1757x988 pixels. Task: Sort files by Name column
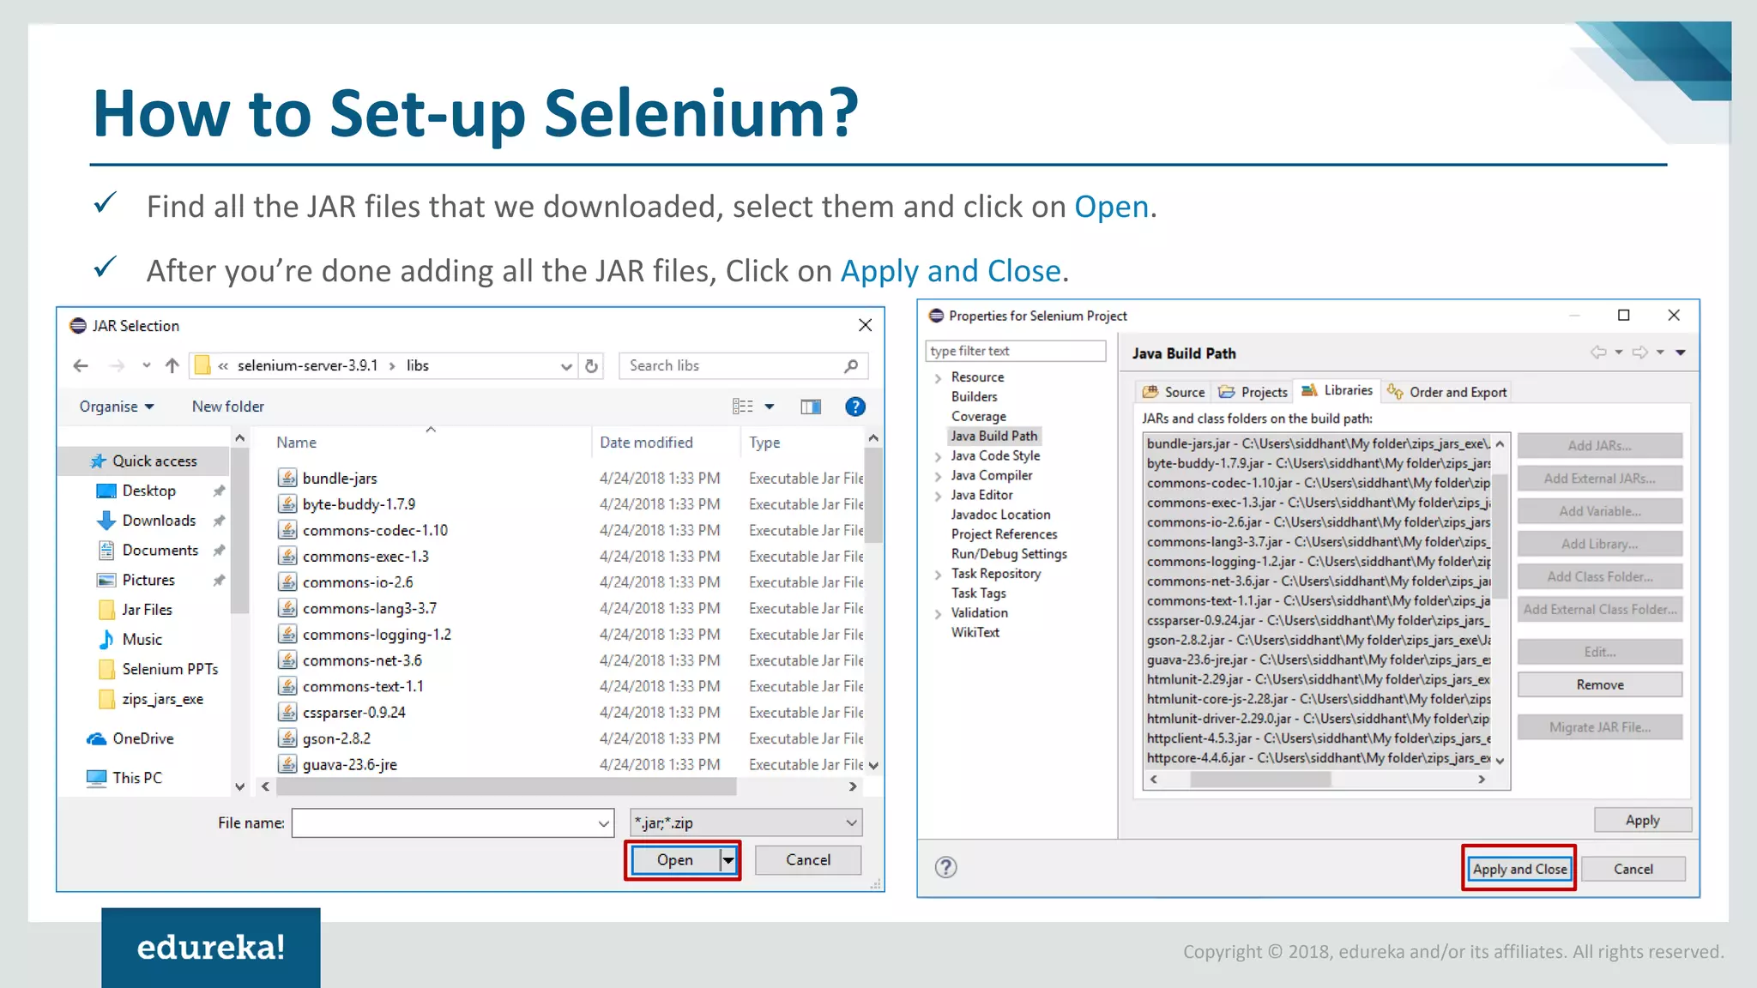coord(296,443)
